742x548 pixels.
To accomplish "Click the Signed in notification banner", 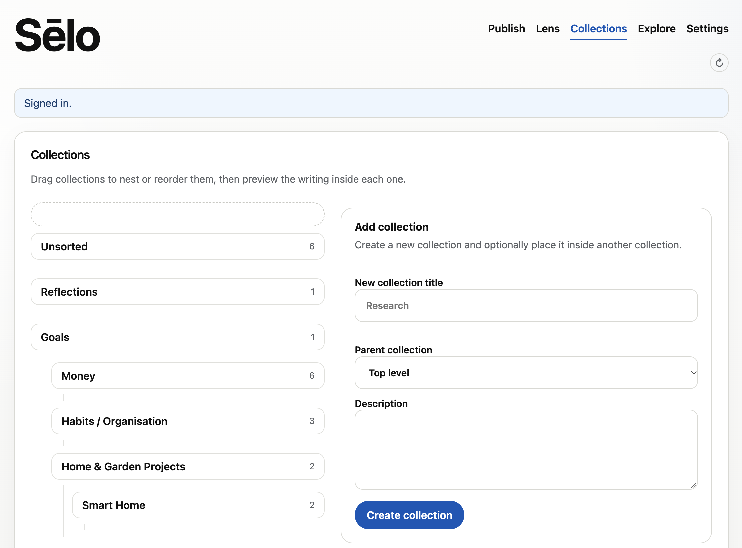I will (x=371, y=103).
